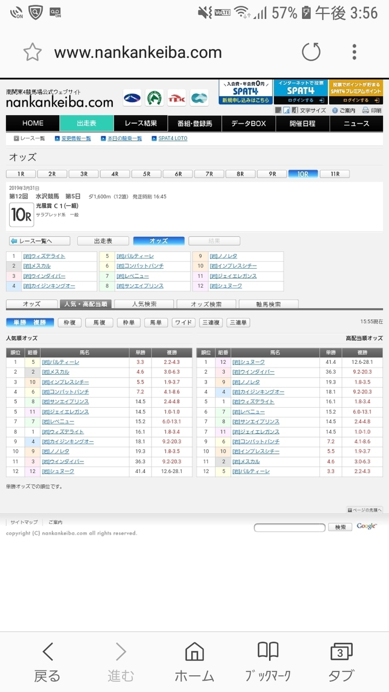Image resolution: width=389 pixels, height=692 pixels.
Task: Click the 検索 search button
Action: (x=340, y=527)
